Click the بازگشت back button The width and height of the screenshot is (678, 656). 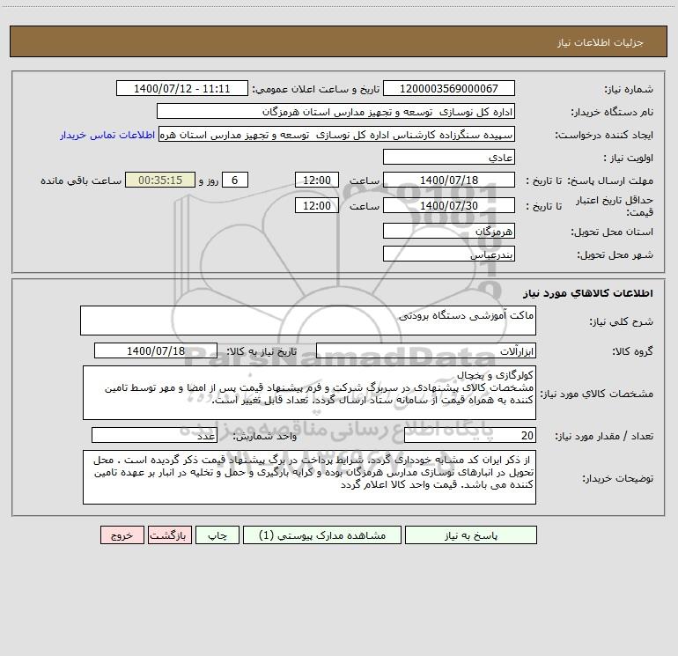click(x=169, y=535)
